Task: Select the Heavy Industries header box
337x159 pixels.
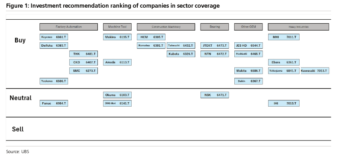Action: (x=298, y=27)
